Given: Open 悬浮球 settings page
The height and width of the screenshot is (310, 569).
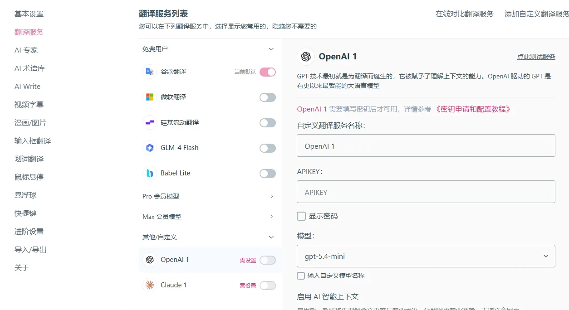Looking at the screenshot, I should click(25, 195).
